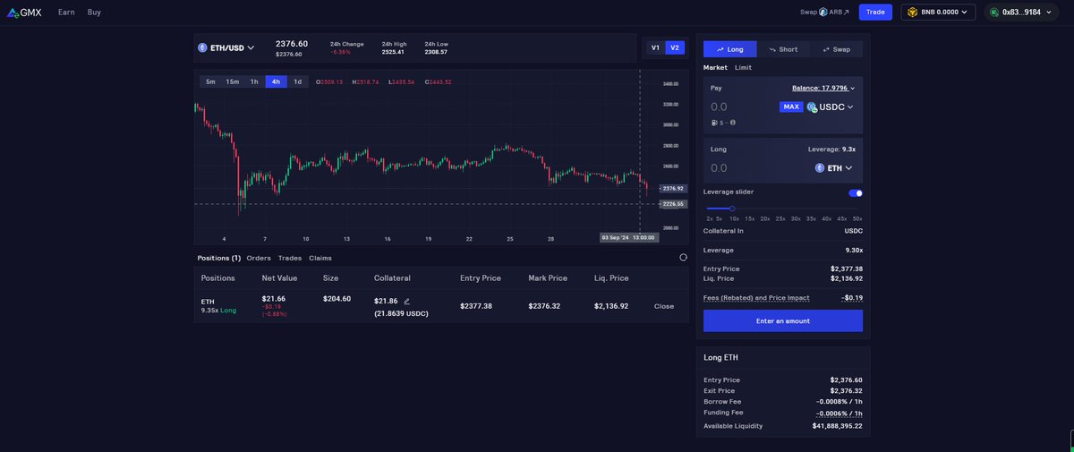This screenshot has width=1074, height=452.
Task: Click the GMX logo
Action: coord(24,13)
